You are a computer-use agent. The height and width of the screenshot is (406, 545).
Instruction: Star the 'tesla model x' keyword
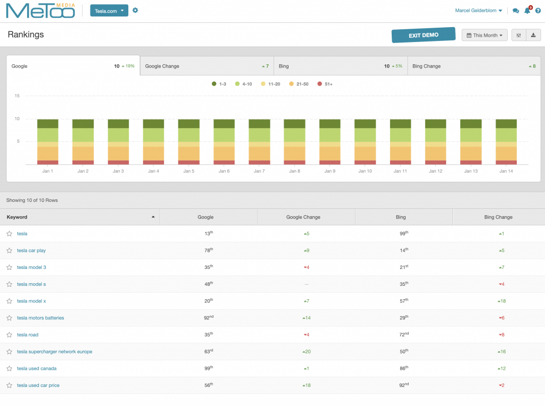(10, 301)
